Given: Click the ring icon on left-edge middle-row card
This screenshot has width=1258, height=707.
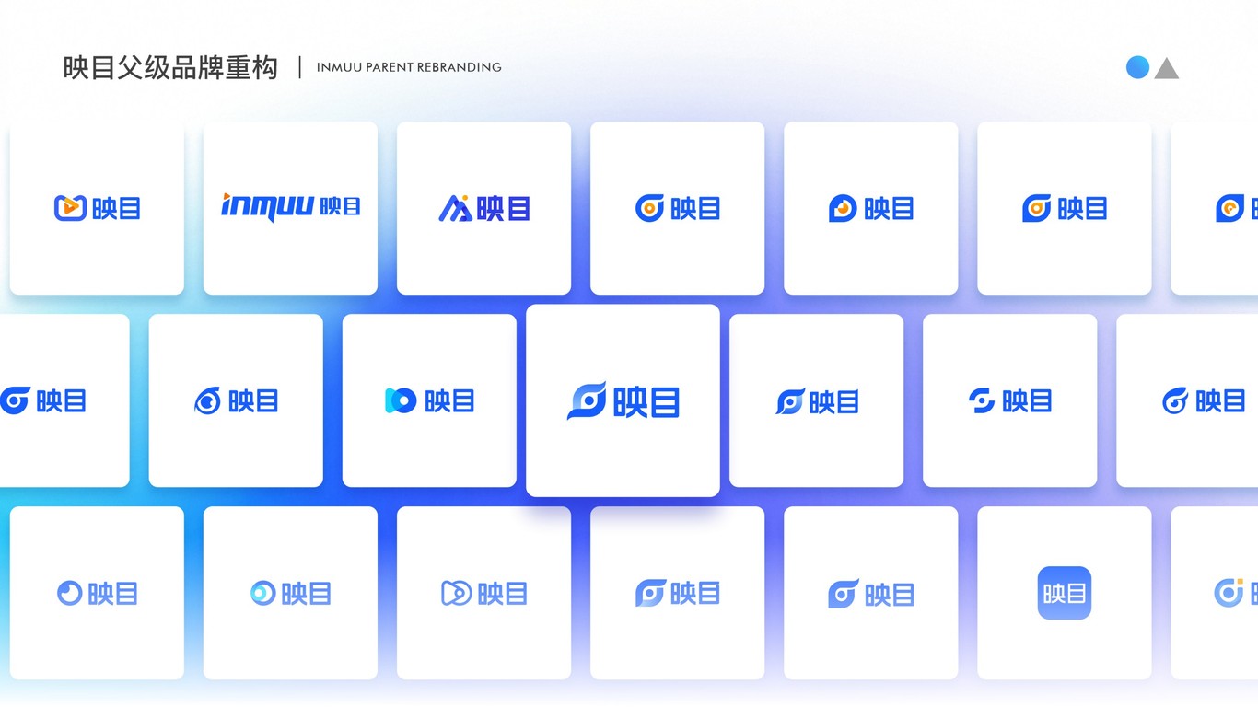Looking at the screenshot, I should tap(15, 400).
